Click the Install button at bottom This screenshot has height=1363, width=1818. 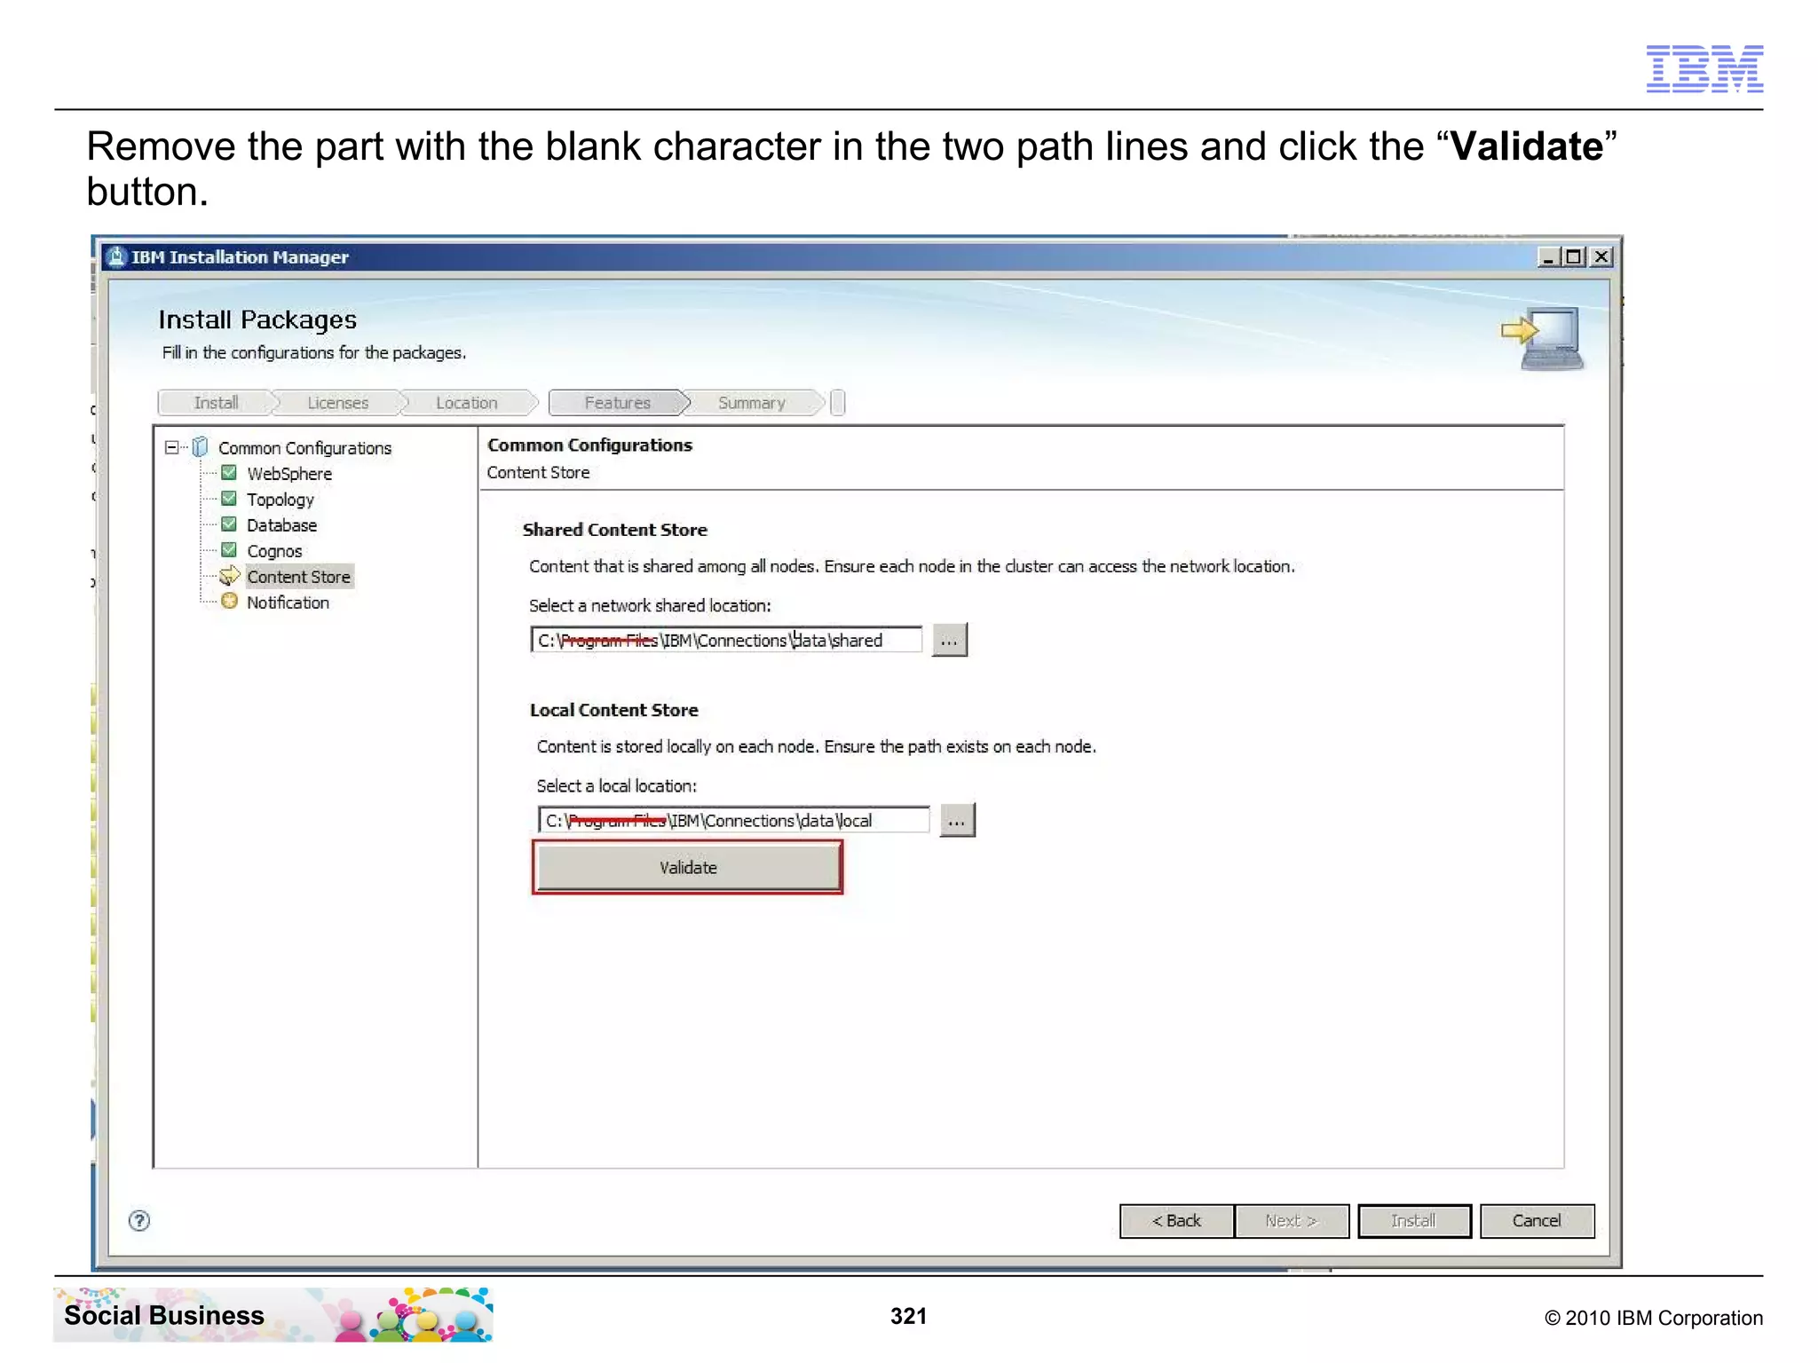1413,1220
